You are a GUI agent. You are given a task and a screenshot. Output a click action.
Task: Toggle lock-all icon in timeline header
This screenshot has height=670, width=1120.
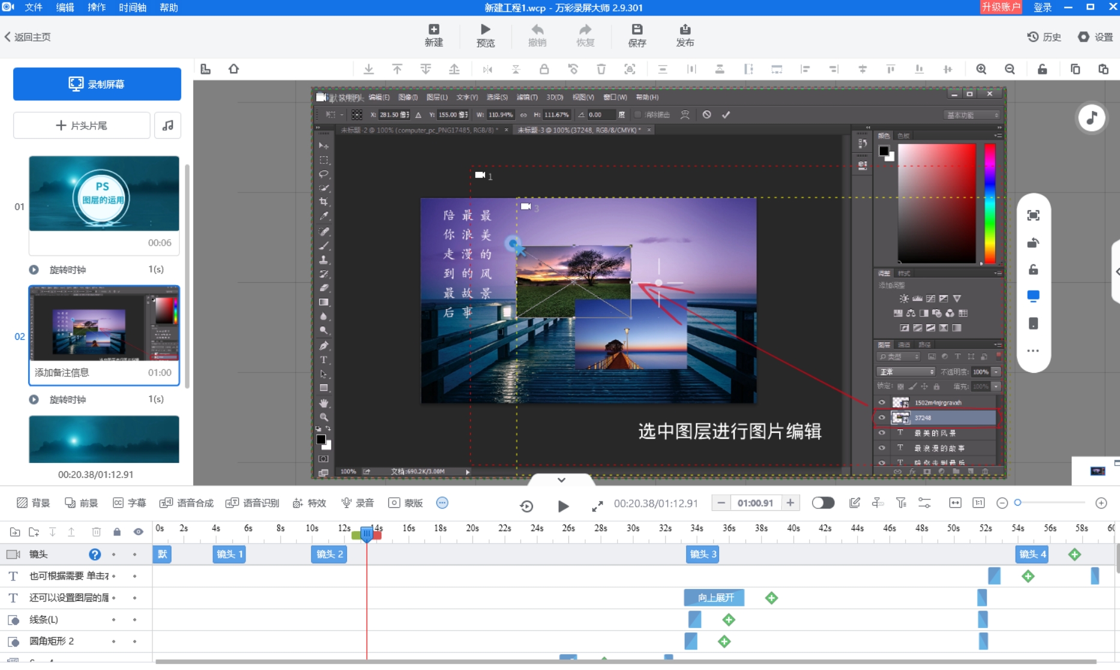click(x=117, y=532)
